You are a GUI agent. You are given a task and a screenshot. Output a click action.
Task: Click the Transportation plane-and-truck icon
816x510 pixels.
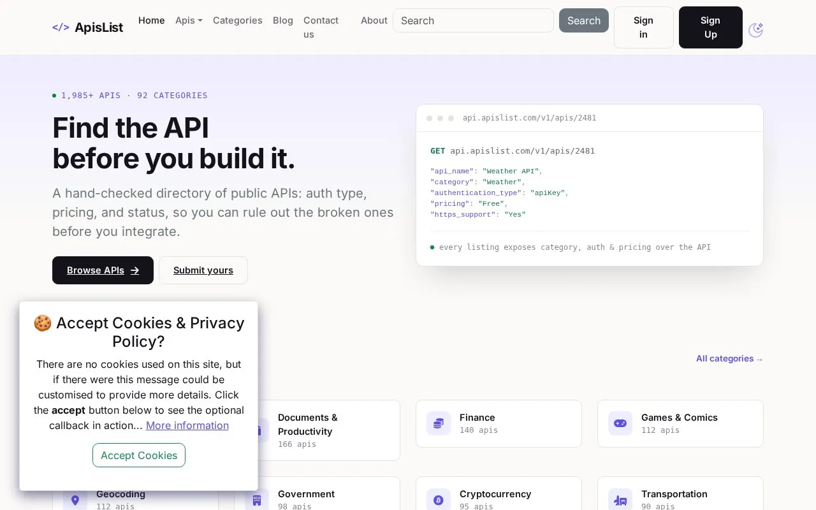point(620,500)
